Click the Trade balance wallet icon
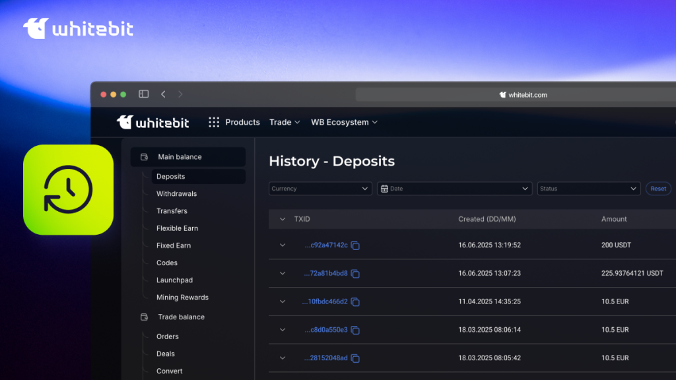This screenshot has height=380, width=676. coord(144,317)
